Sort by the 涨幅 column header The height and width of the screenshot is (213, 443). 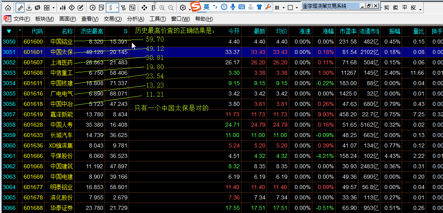[328, 31]
